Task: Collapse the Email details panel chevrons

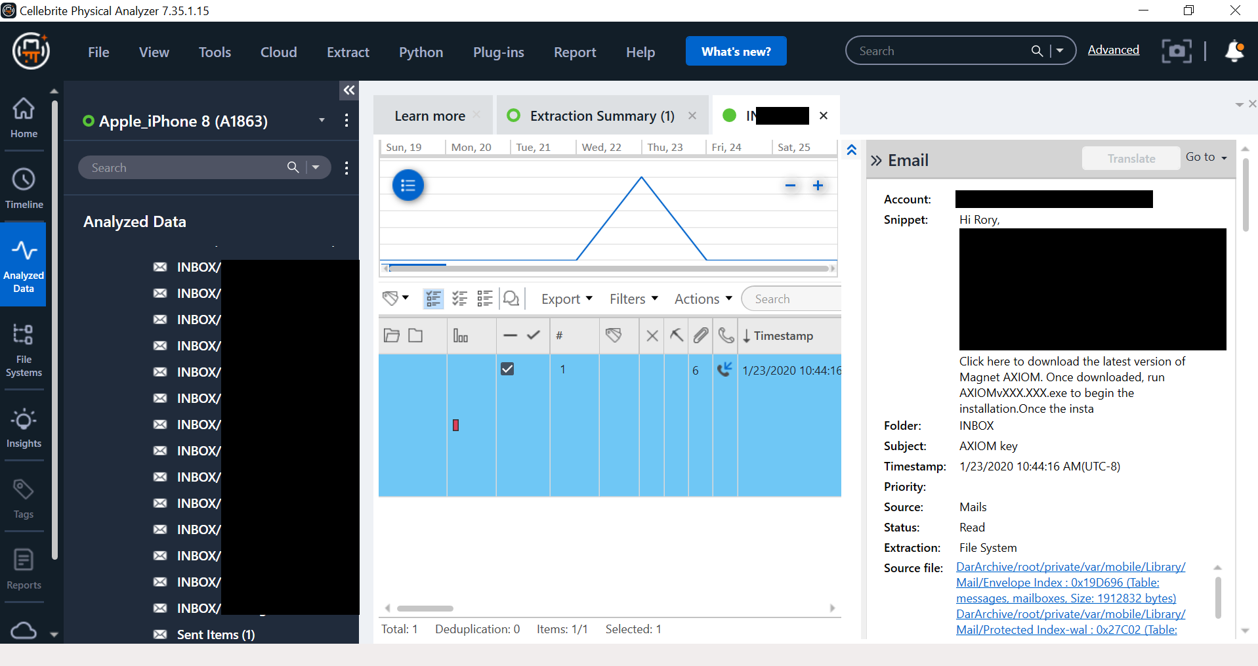Action: pos(876,160)
